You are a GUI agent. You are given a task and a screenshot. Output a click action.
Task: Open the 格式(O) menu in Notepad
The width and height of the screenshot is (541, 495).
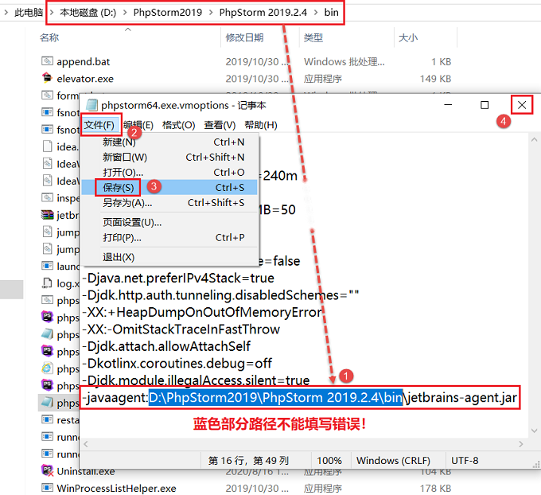tap(179, 125)
